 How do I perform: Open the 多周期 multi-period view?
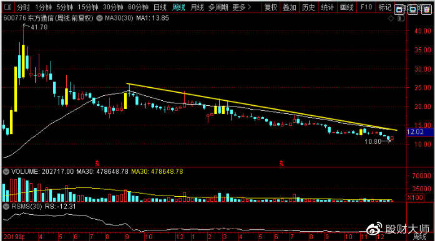point(218,7)
